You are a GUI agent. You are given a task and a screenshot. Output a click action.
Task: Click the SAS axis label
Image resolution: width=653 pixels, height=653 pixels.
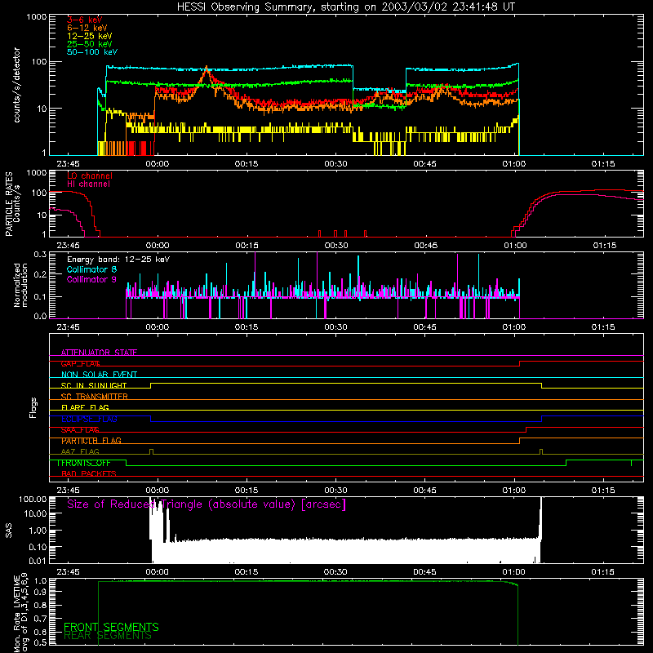pyautogui.click(x=8, y=530)
